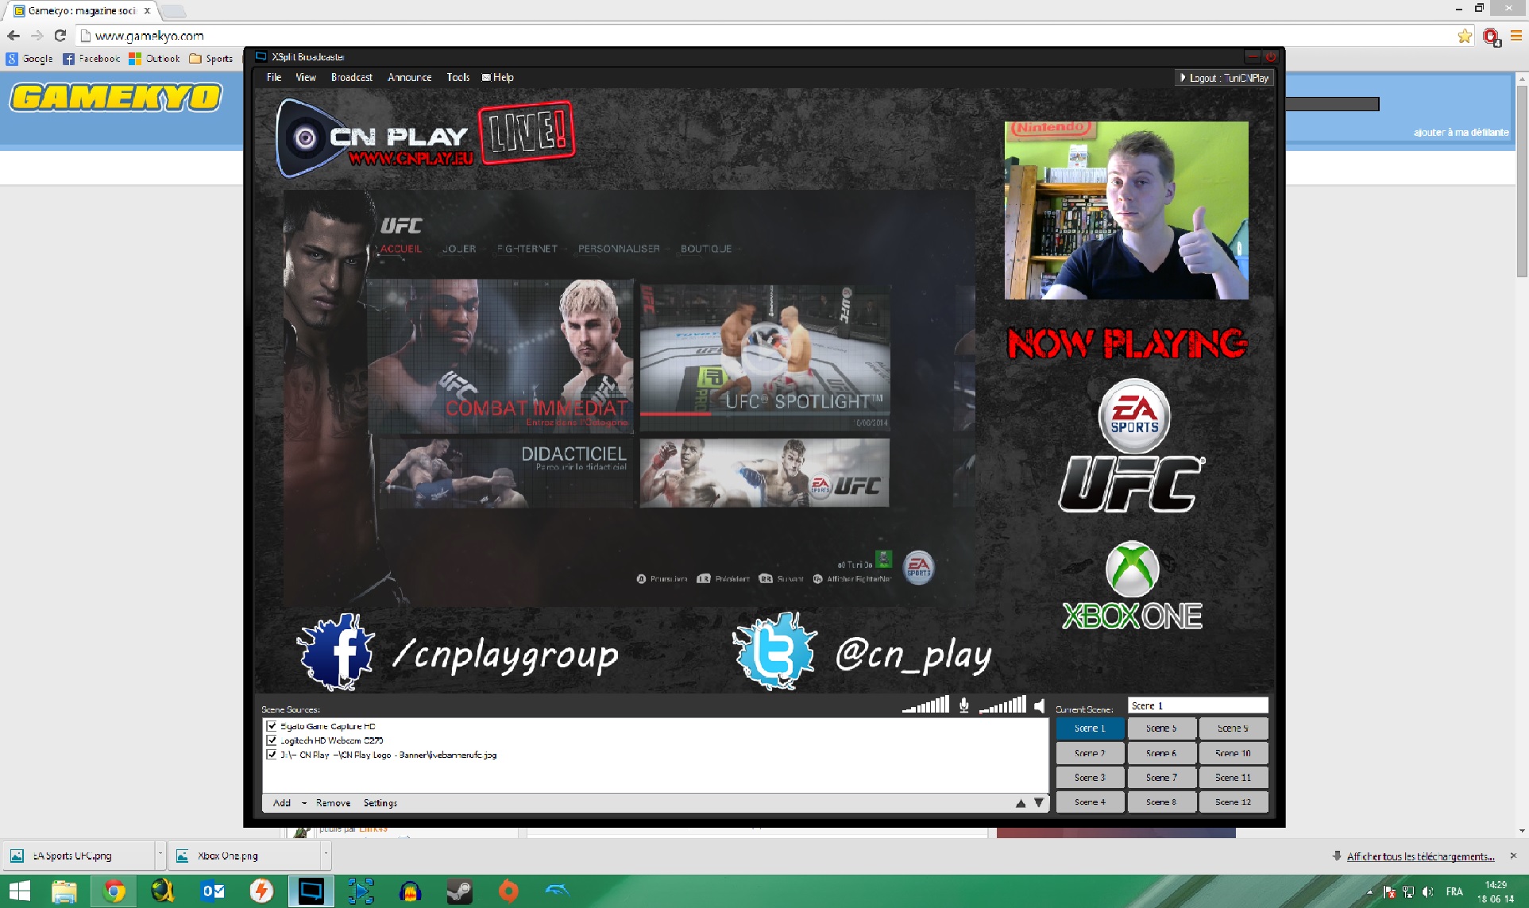Image resolution: width=1529 pixels, height=908 pixels.
Task: Open the Chrome hamburger menu
Action: pyautogui.click(x=1515, y=36)
